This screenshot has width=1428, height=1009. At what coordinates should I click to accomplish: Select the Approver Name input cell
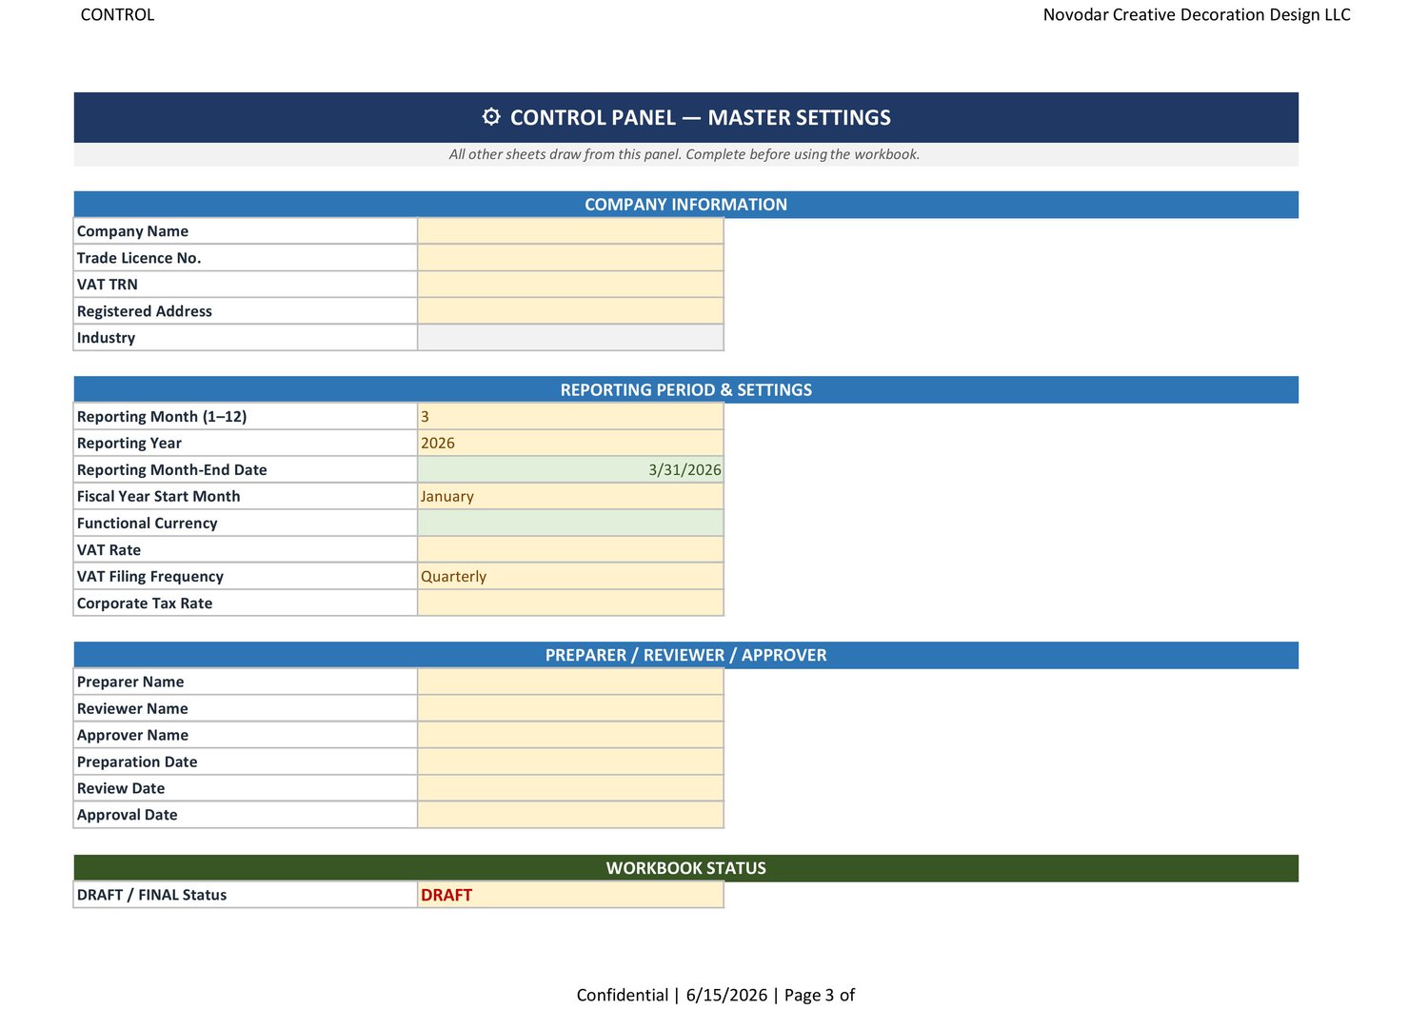pyautogui.click(x=570, y=736)
